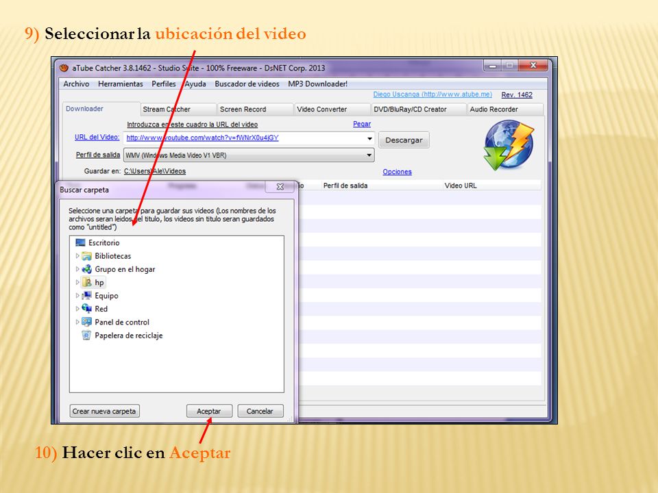658x493 pixels.
Task: Expand the Bibliotecas tree node
Action: pyautogui.click(x=77, y=255)
